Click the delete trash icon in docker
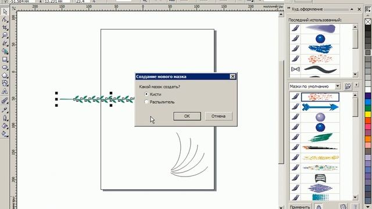Screen dimensions: 372x209 coord(355,207)
